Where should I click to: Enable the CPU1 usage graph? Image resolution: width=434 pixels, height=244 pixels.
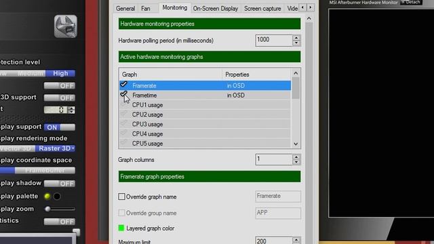click(x=123, y=104)
